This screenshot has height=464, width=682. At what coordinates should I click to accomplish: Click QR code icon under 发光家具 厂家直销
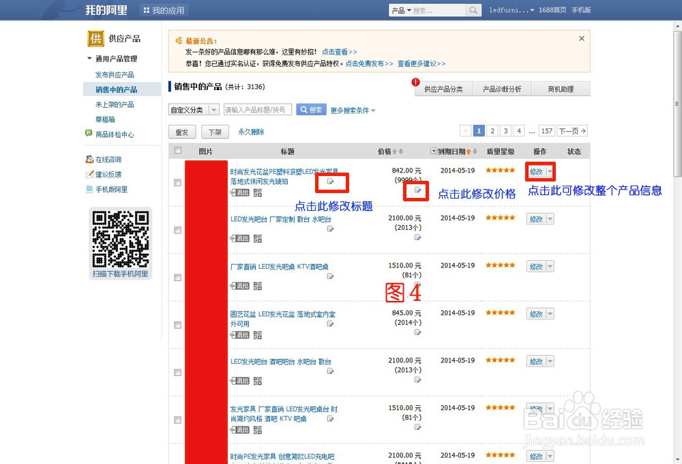pyautogui.click(x=258, y=430)
